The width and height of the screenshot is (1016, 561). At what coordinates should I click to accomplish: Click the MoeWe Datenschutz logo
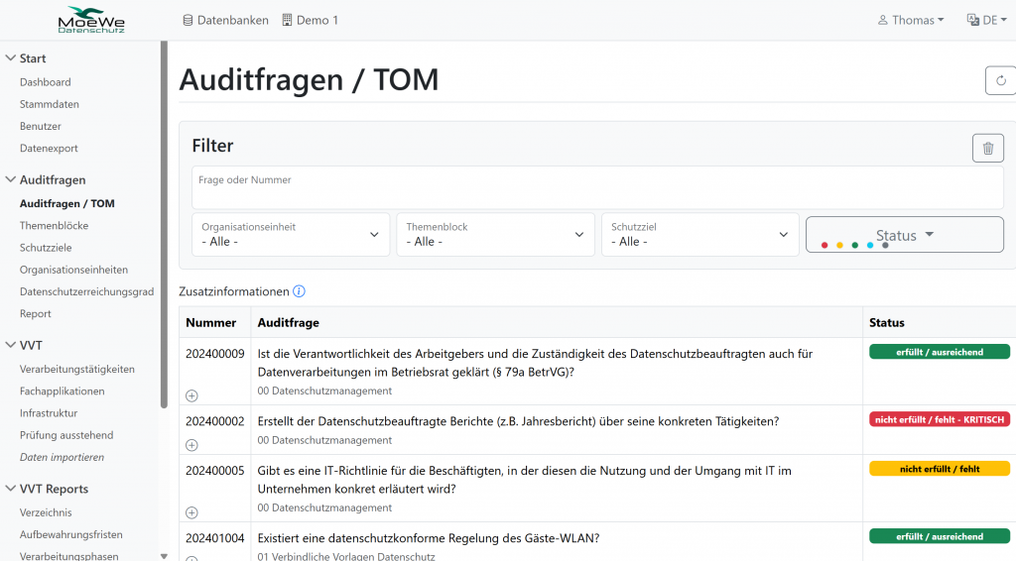click(x=91, y=20)
